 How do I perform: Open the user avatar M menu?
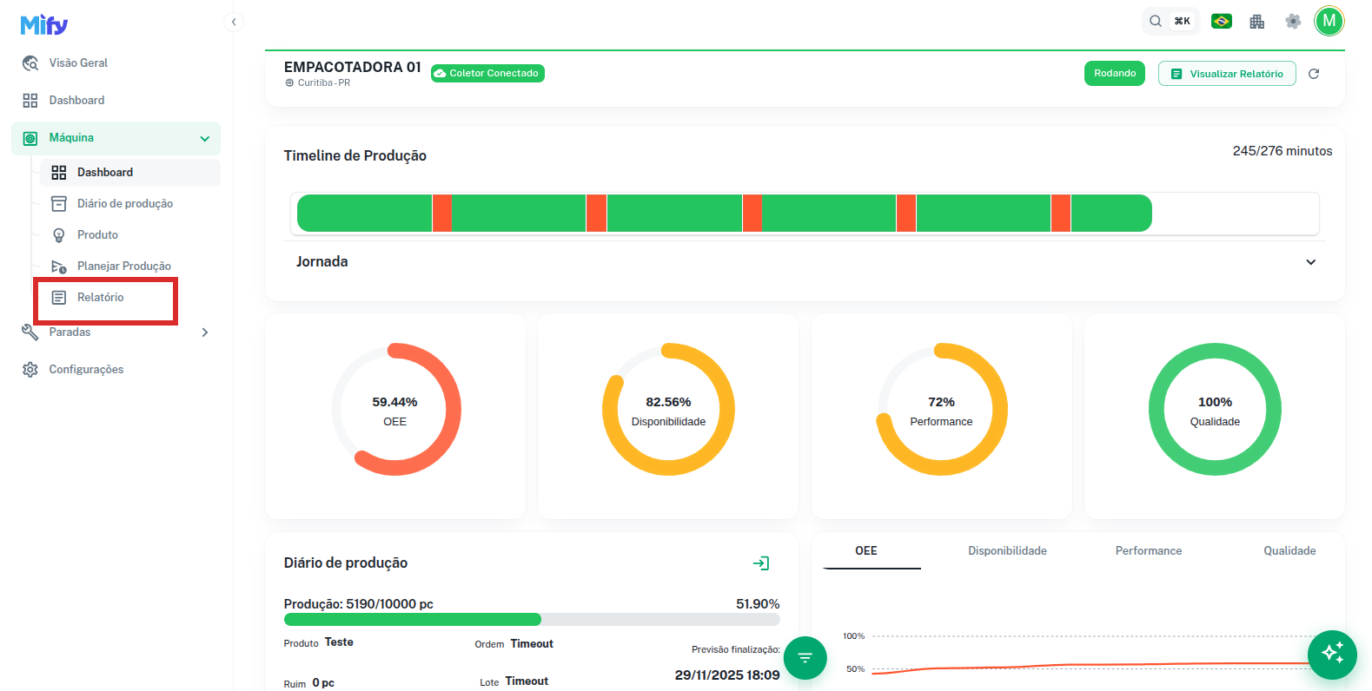click(1329, 21)
